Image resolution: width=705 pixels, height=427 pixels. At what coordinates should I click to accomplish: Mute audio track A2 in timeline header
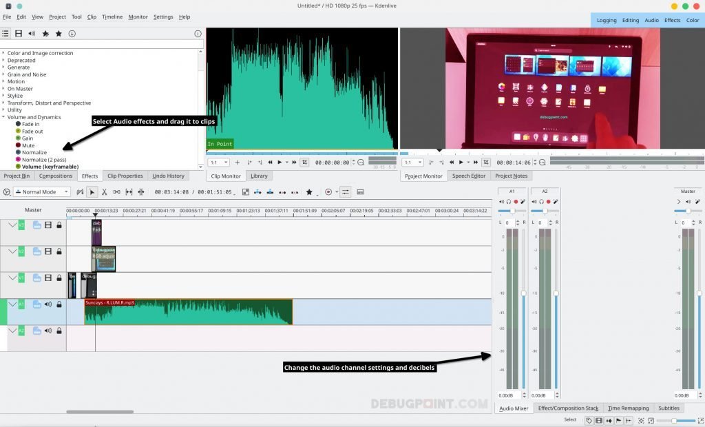[x=48, y=331]
